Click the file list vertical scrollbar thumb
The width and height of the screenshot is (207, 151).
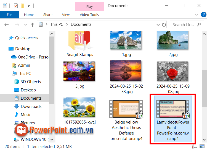click(204, 88)
